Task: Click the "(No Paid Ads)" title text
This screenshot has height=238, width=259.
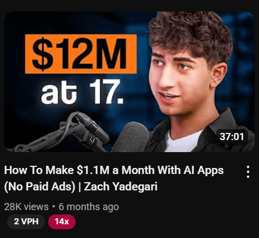Action: point(39,187)
